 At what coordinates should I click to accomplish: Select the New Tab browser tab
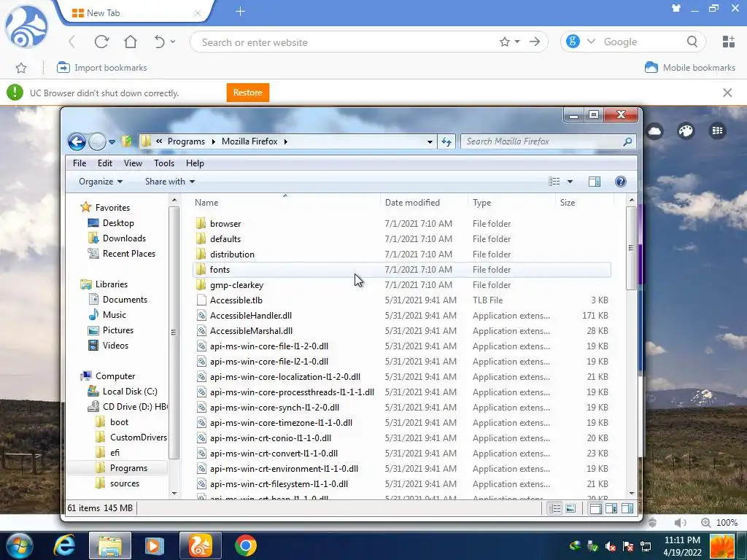(136, 12)
